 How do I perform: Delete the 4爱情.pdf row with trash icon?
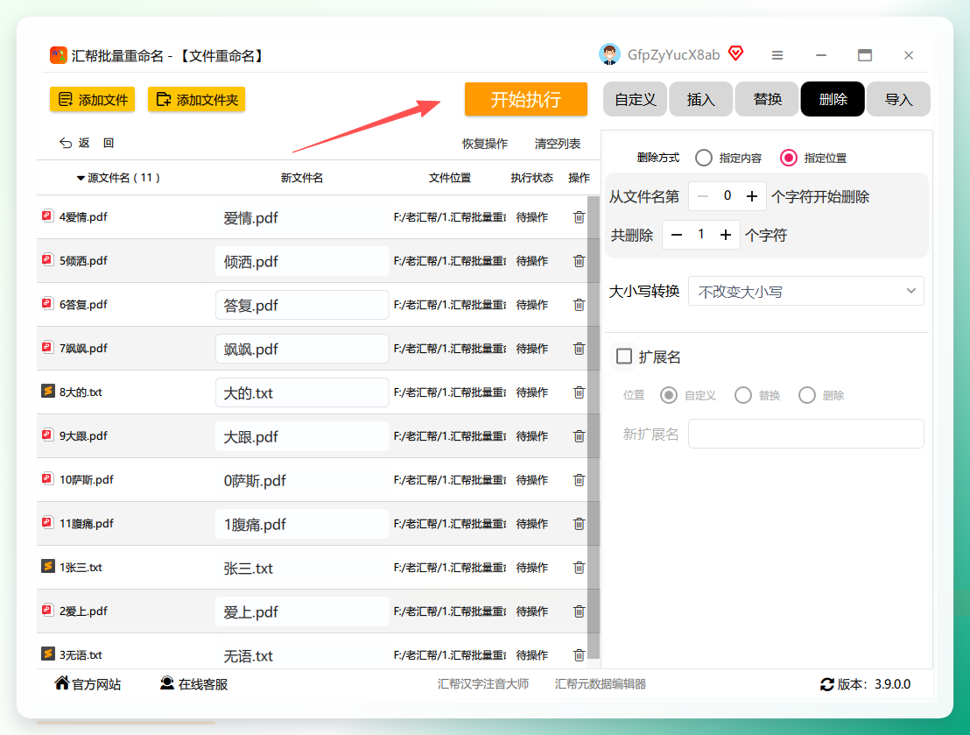(x=579, y=217)
